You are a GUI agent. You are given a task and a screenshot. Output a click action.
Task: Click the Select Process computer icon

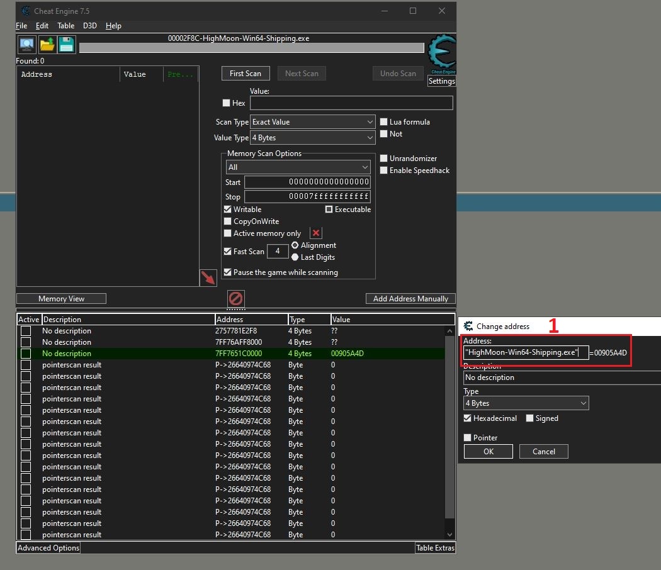(27, 45)
